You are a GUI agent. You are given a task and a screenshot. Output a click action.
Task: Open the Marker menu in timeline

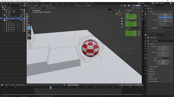pyautogui.click(x=22, y=85)
